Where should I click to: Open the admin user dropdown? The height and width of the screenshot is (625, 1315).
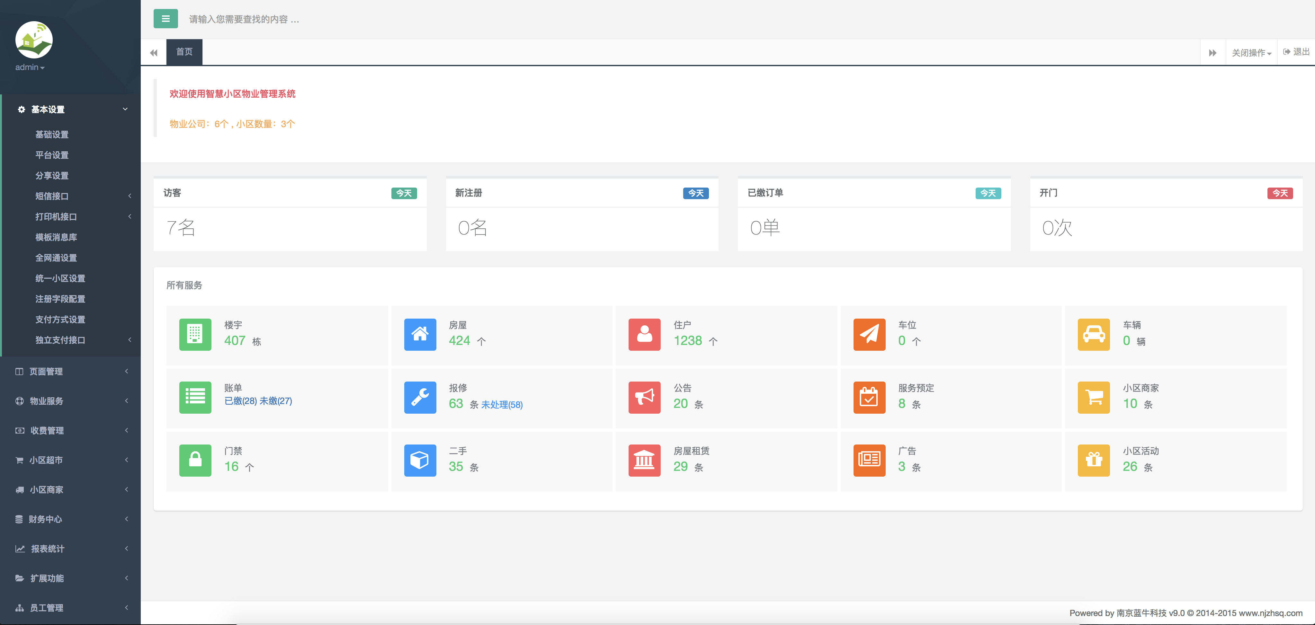[30, 67]
